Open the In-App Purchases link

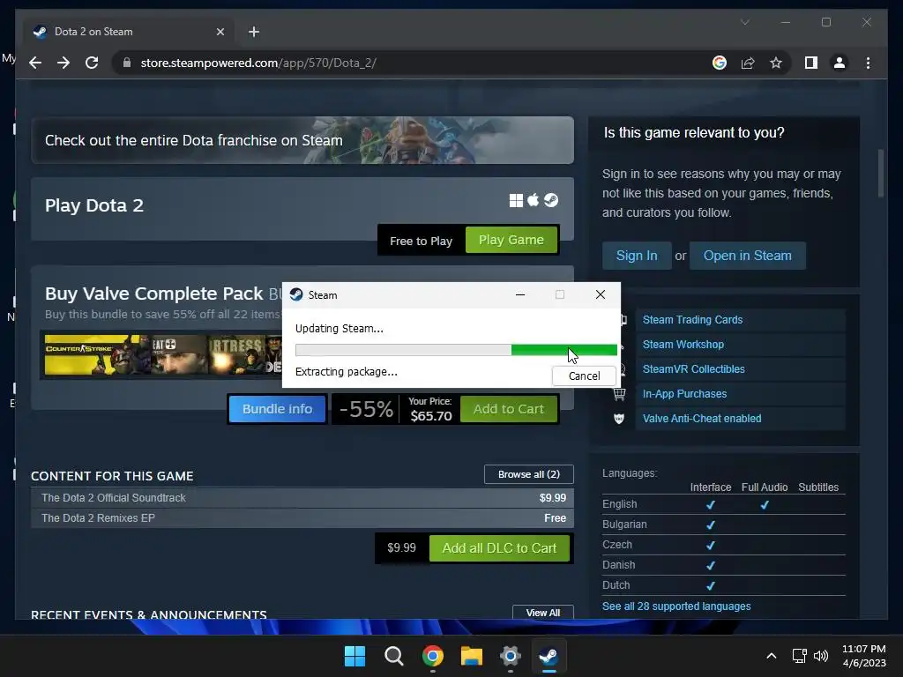pos(684,394)
